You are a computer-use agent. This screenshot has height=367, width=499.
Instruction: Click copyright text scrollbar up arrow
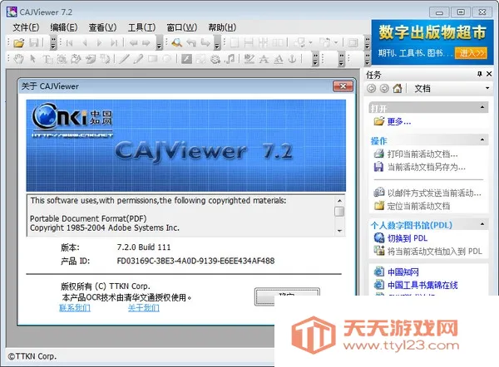click(x=339, y=200)
